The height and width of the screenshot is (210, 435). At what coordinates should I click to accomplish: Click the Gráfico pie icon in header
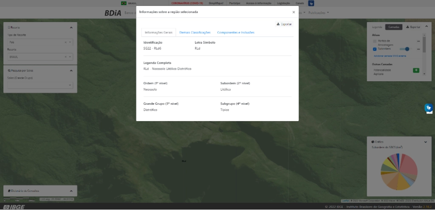pos(373,142)
